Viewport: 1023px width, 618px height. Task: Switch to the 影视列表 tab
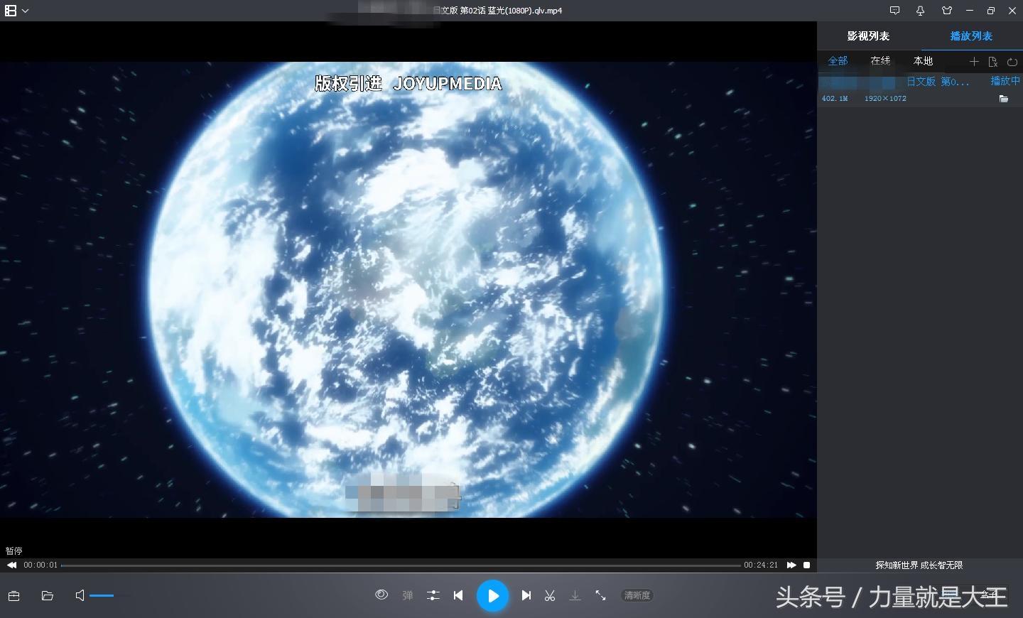868,36
